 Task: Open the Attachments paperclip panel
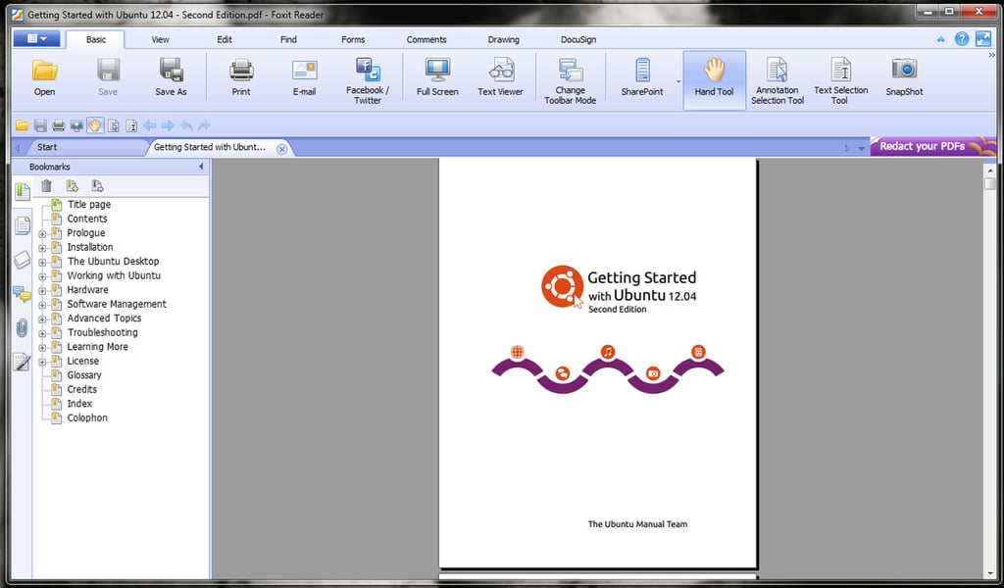[22, 328]
